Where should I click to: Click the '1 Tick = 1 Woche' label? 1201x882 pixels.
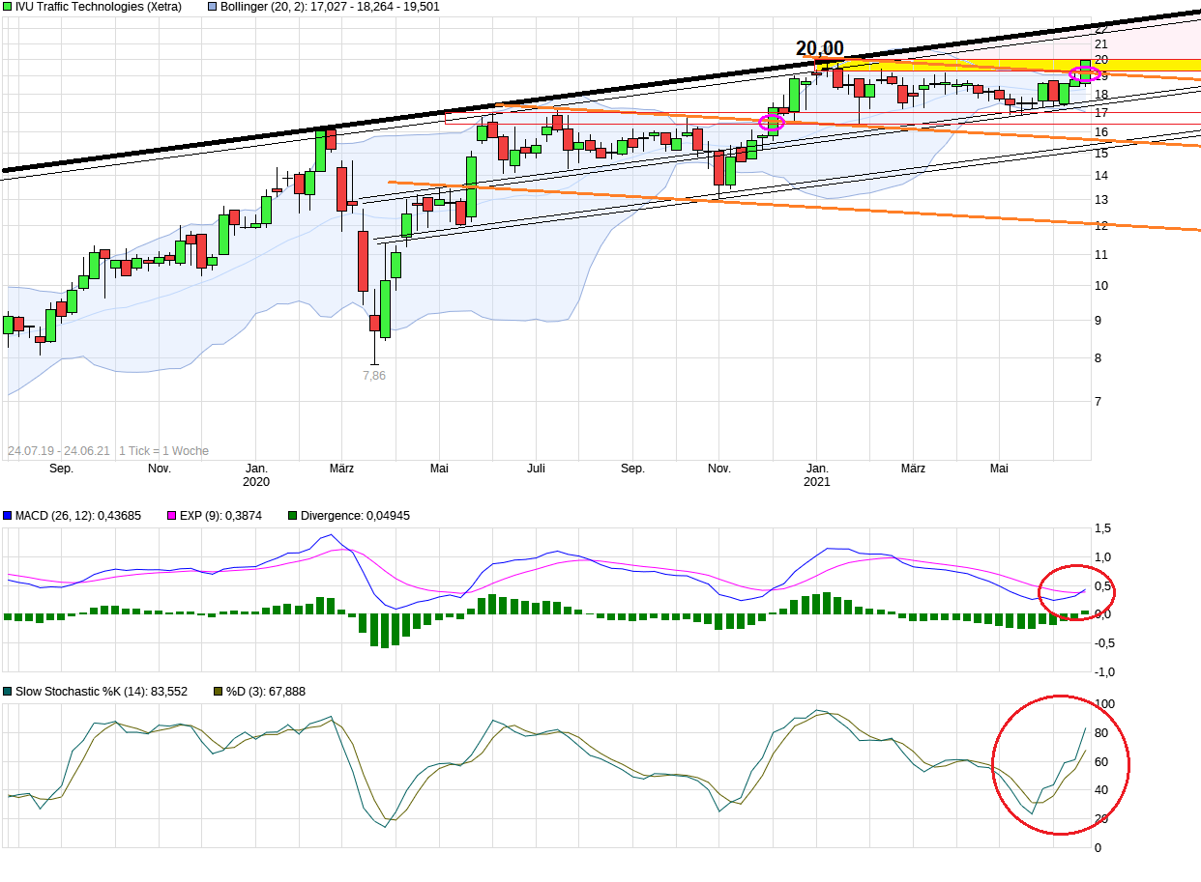(163, 451)
